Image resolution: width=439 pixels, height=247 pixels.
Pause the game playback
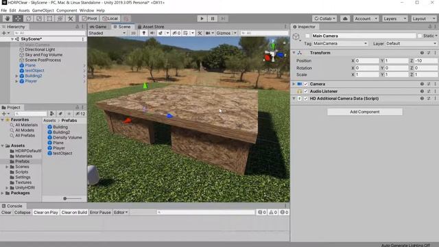pyautogui.click(x=213, y=19)
